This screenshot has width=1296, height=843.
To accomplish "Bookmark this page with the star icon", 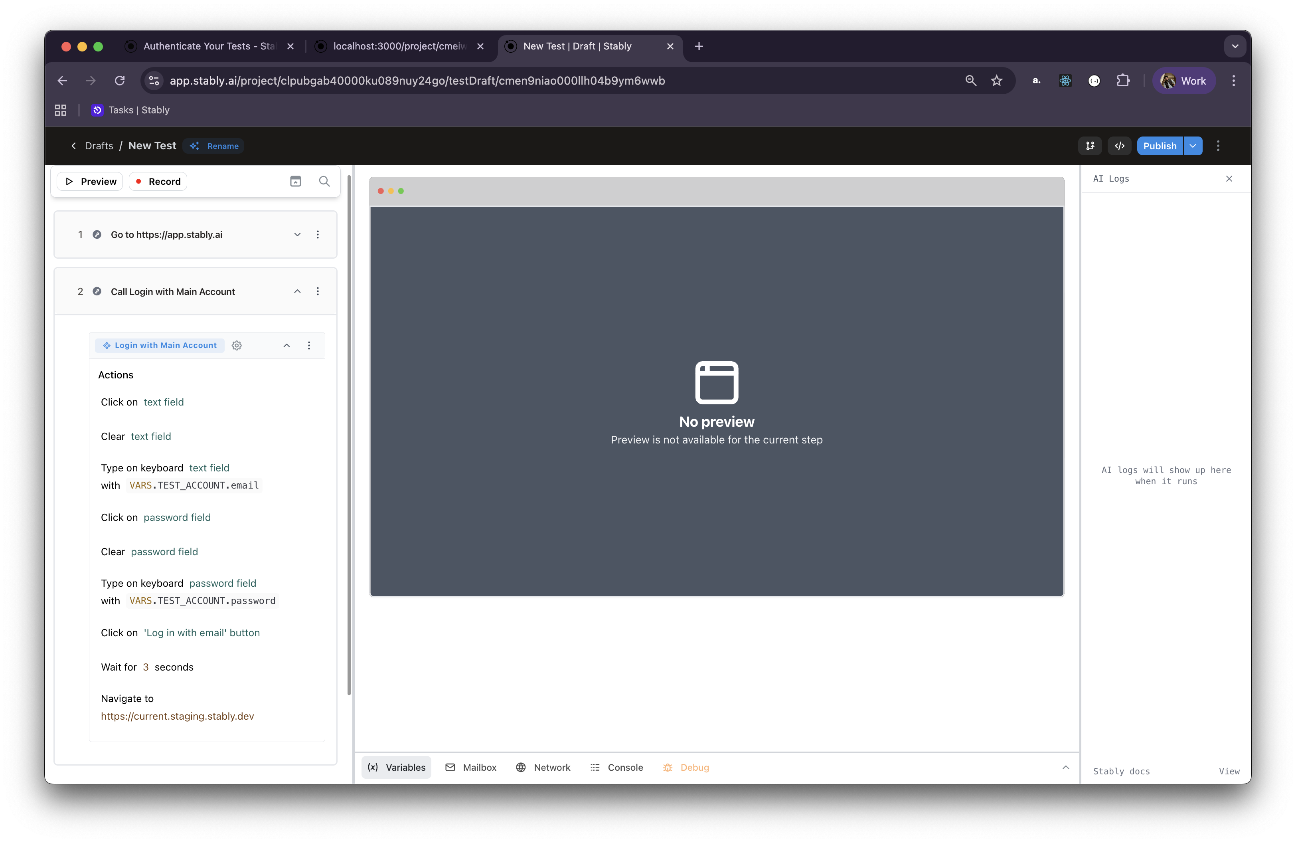I will coord(996,81).
